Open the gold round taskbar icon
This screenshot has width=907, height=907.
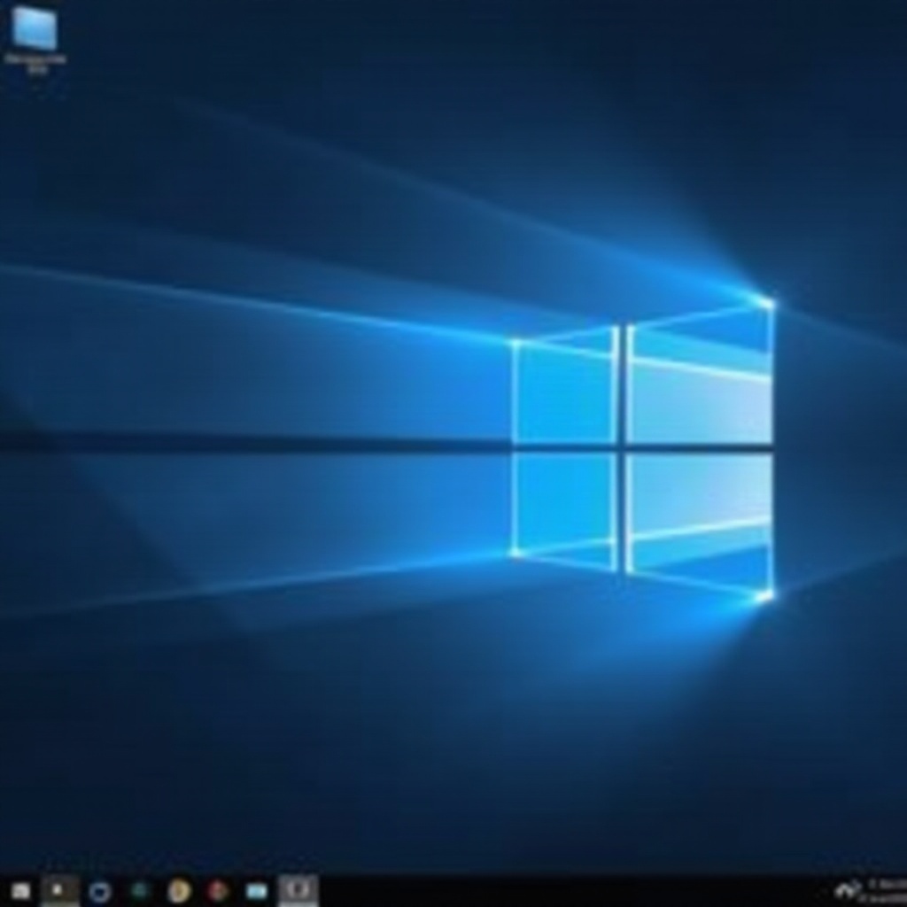(179, 891)
